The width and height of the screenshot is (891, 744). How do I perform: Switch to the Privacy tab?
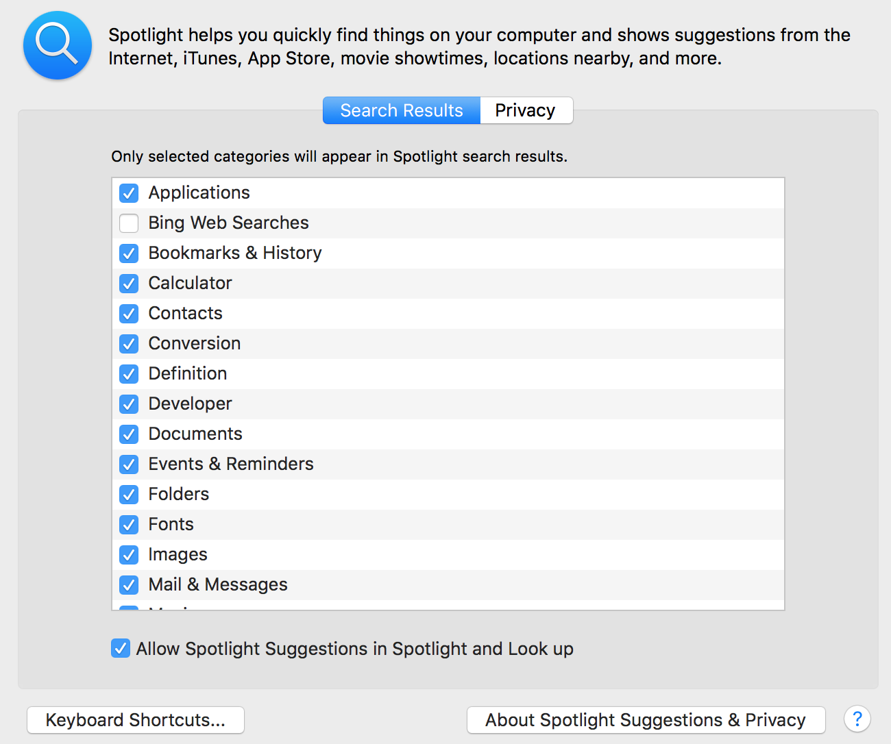526,110
